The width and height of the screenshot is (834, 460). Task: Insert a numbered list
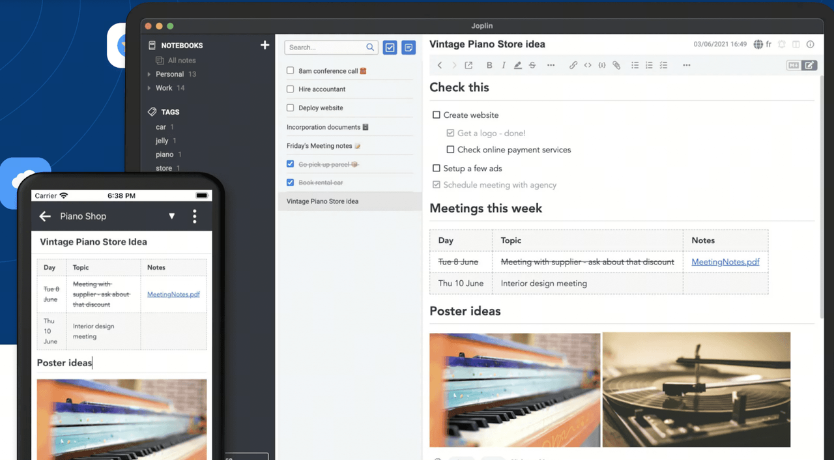pyautogui.click(x=649, y=65)
